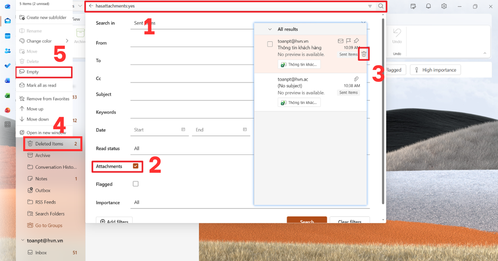Image resolution: width=498 pixels, height=261 pixels.
Task: Collapse the All results section
Action: pyautogui.click(x=270, y=29)
